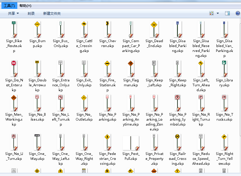Select the Sign_One_Way.skp file icon

[x=37, y=142]
